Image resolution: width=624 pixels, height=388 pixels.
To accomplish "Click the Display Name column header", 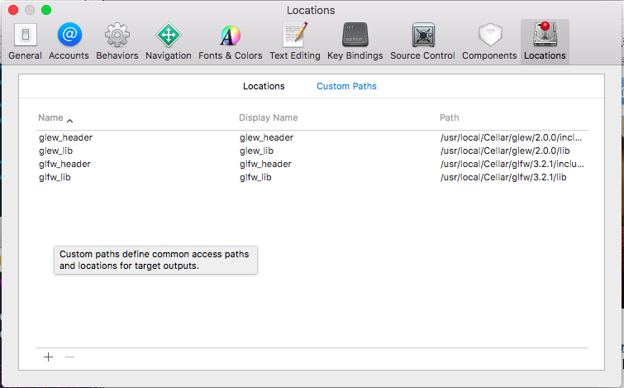I will click(269, 118).
